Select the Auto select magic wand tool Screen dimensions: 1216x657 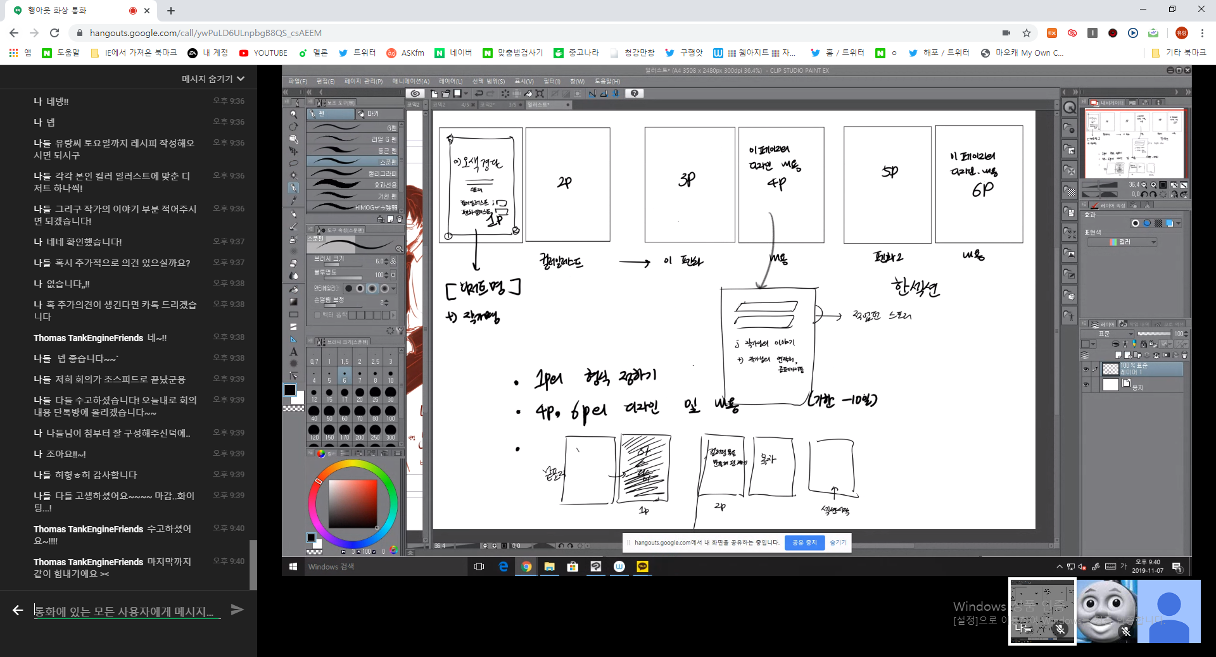pos(293,175)
